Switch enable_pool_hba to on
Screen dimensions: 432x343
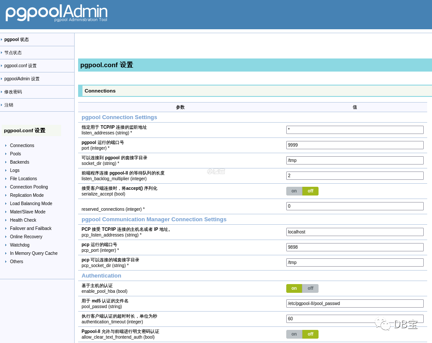(x=294, y=288)
